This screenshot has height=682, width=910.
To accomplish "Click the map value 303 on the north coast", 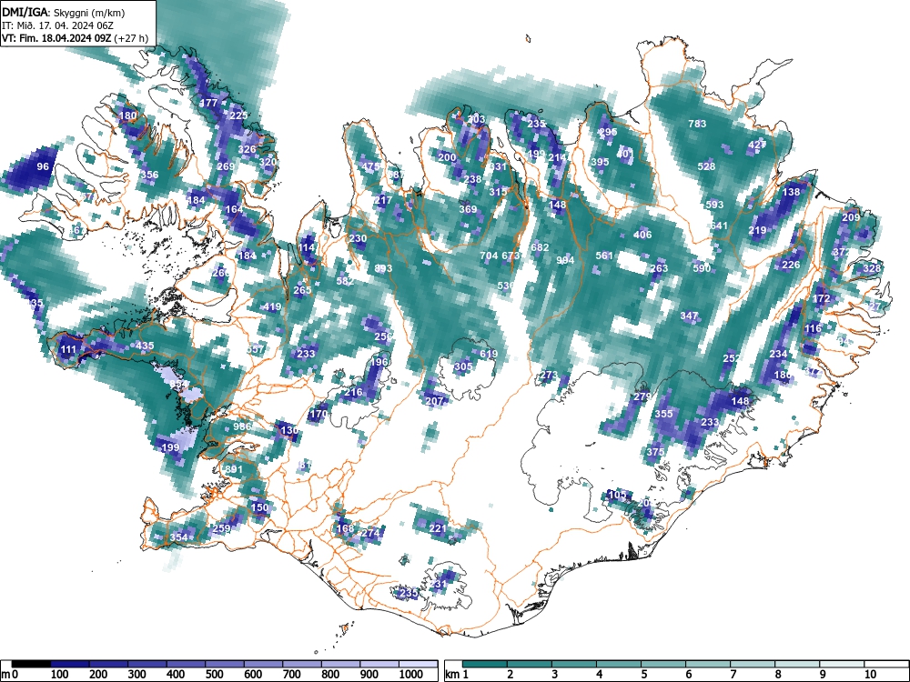I will 476,119.
